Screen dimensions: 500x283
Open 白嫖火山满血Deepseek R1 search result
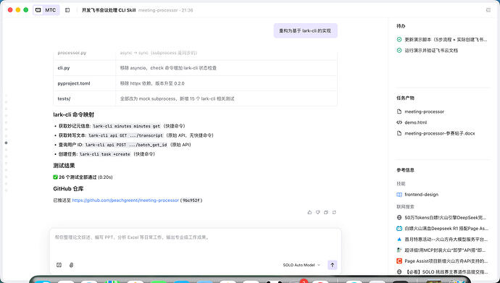[x=446, y=229]
